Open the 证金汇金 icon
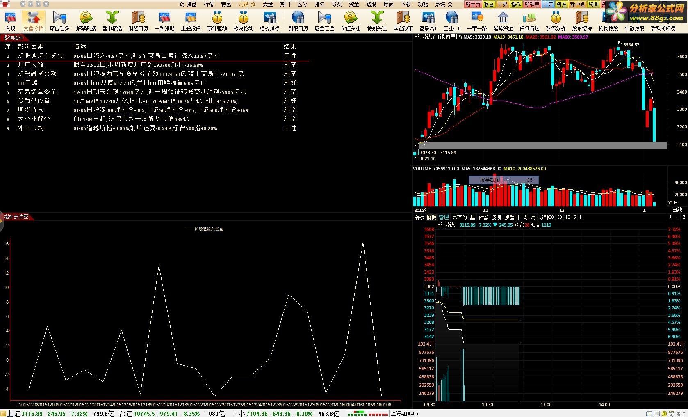The width and height of the screenshot is (688, 417). 324,21
